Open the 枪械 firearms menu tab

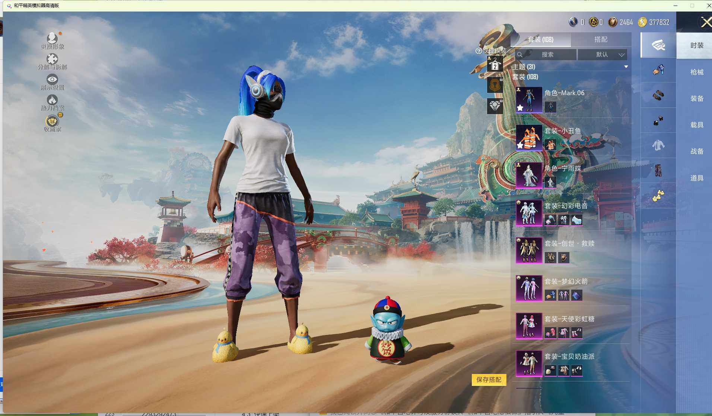[x=696, y=72]
